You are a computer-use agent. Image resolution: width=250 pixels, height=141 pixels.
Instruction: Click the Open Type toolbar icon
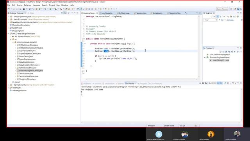click(x=66, y=9)
